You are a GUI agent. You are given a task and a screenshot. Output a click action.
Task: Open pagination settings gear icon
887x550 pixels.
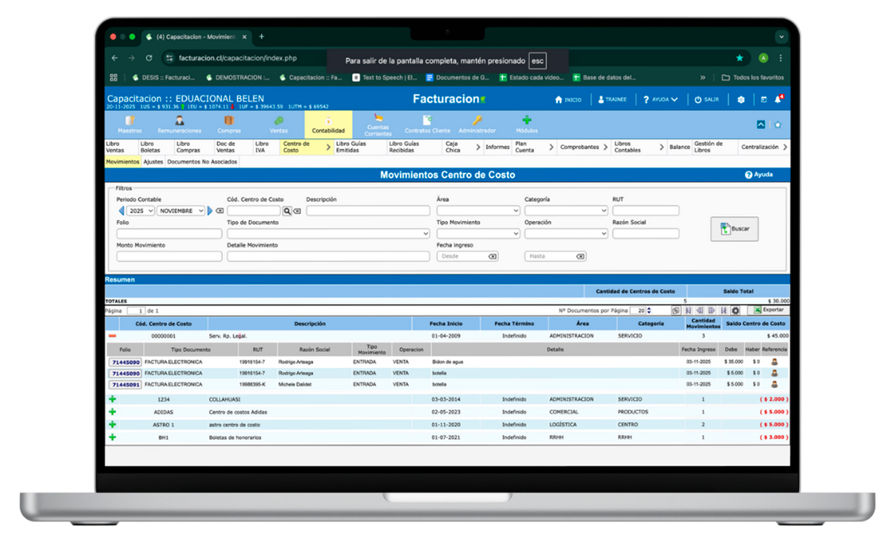[x=735, y=310]
